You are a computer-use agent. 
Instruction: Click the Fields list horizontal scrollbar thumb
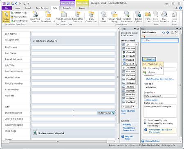click(x=128, y=106)
